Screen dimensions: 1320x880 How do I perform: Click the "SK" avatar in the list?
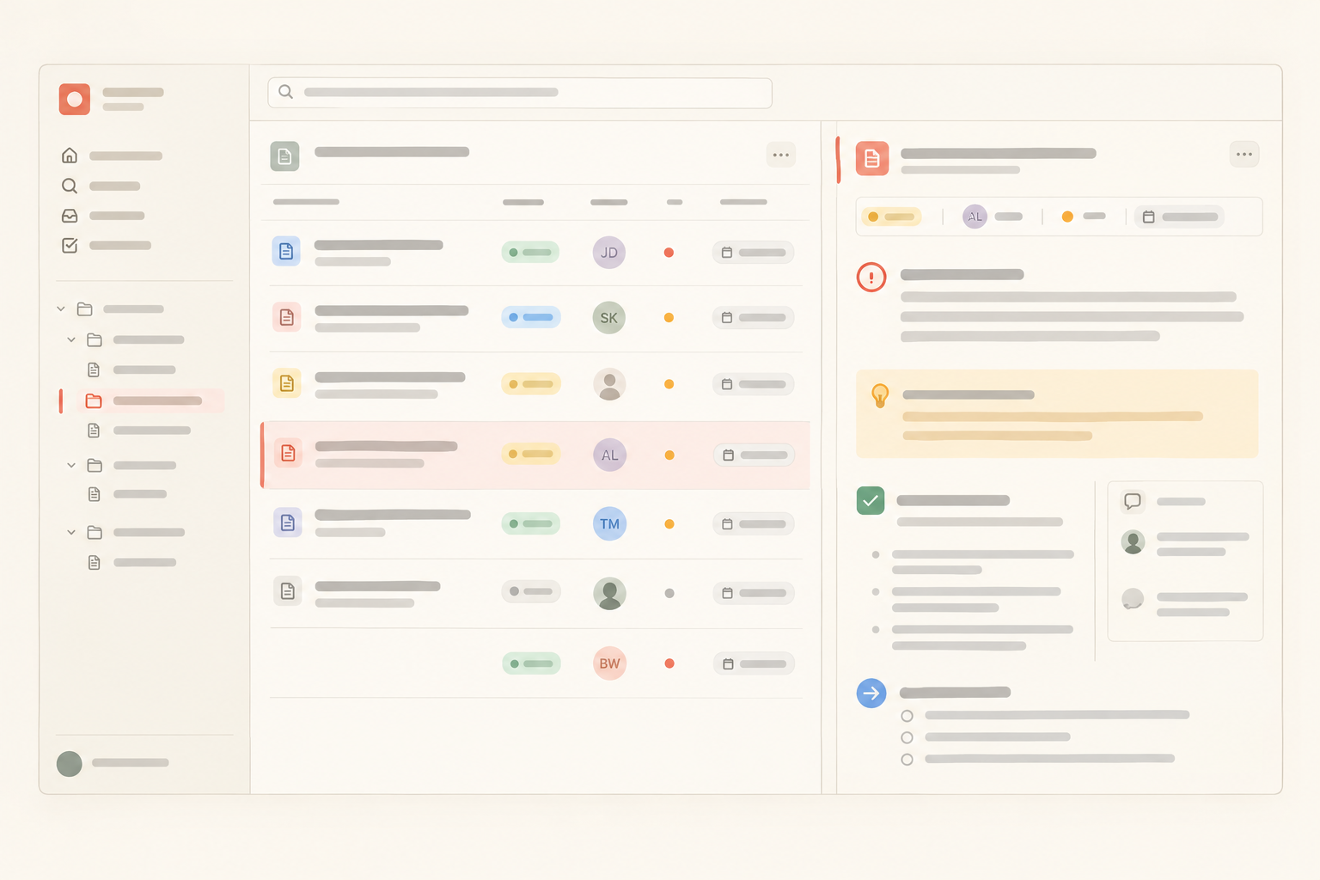(609, 318)
